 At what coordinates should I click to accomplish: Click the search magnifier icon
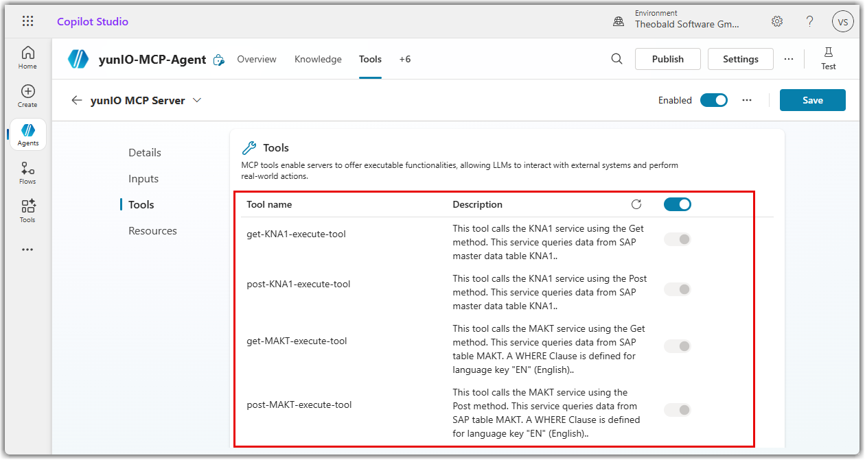point(616,59)
